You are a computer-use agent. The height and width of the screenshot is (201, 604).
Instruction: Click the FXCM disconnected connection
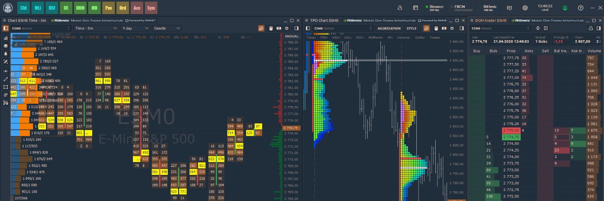pos(461,8)
